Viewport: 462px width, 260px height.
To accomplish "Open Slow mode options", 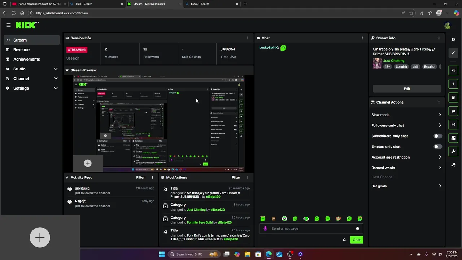I will click(406, 115).
